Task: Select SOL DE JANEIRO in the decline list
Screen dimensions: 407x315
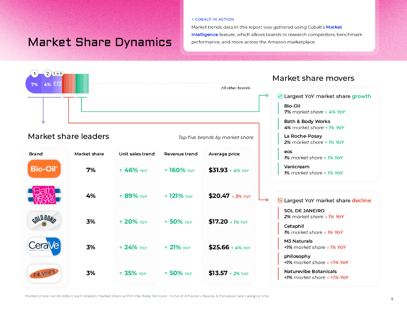Action: click(x=304, y=211)
